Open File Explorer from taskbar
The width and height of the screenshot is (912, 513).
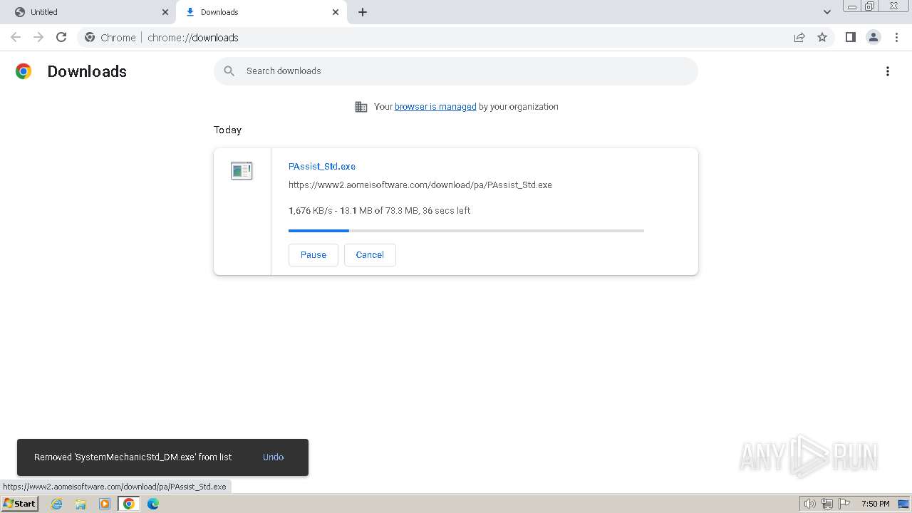(81, 504)
